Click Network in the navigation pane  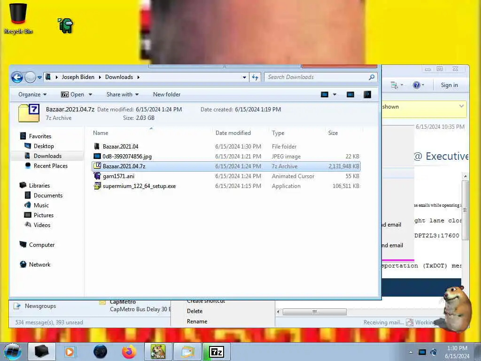point(39,264)
